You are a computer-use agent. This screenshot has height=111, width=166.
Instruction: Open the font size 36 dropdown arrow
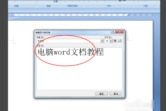click(111, 41)
